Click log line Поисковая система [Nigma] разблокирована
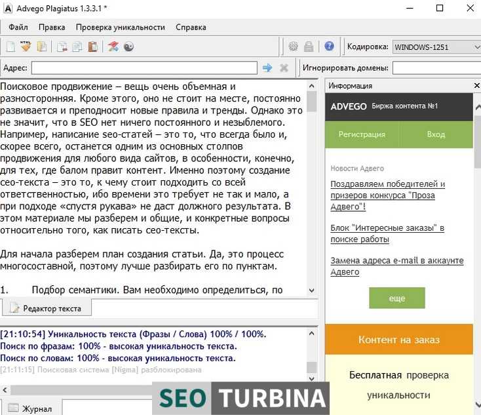Image resolution: width=481 pixels, height=415 pixels. 101,370
